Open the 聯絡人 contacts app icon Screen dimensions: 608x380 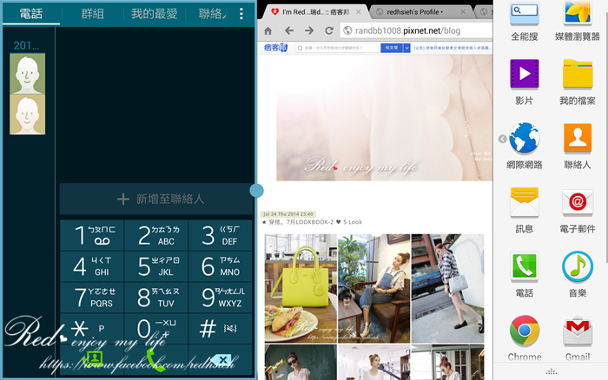[578, 146]
